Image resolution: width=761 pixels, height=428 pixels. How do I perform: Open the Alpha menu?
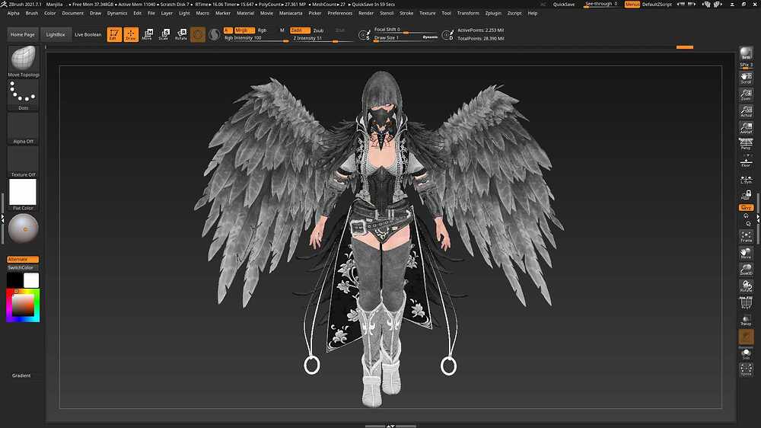(14, 13)
